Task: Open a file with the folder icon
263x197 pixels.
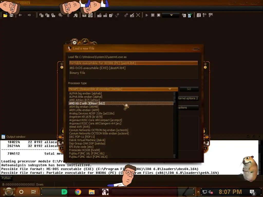Action: point(5,15)
